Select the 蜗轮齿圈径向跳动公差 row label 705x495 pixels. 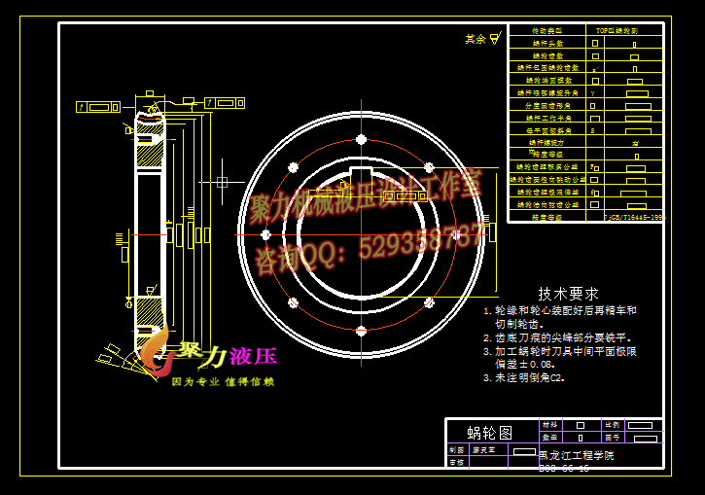tap(547, 179)
